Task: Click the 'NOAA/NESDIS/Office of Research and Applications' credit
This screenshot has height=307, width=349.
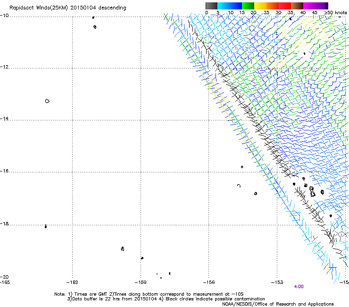Action: [278, 304]
